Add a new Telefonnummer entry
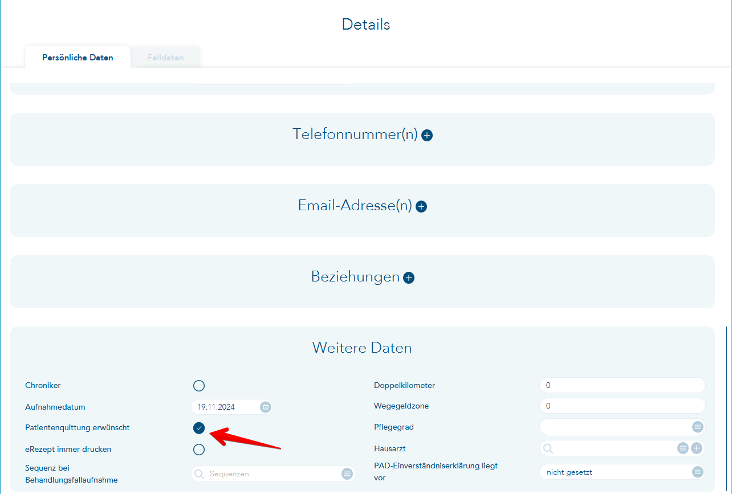Screen dimensions: 732x494 (x=428, y=136)
